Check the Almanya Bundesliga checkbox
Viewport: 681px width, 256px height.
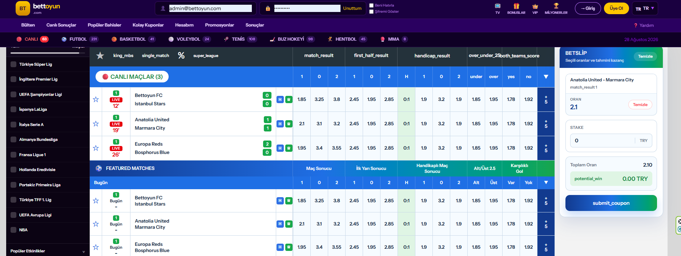[13, 139]
